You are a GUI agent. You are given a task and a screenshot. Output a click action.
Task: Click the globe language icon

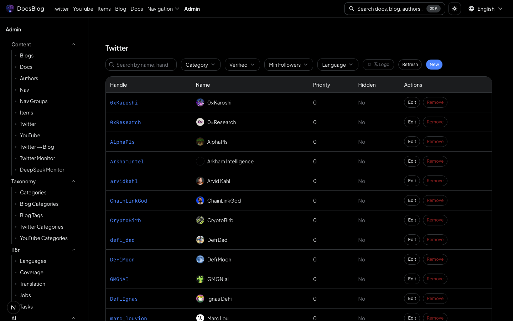pyautogui.click(x=471, y=9)
